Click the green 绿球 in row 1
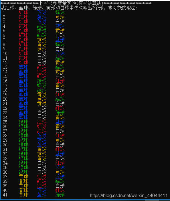Screen dimensions: 170x201 (x=60, y=13)
